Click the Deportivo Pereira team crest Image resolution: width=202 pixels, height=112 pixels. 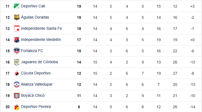point(17,107)
